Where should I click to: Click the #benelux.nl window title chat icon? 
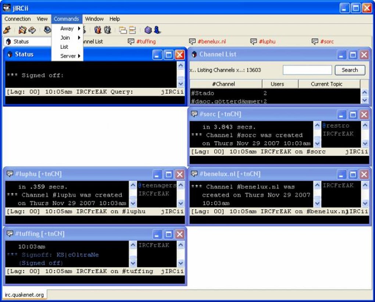point(194,174)
